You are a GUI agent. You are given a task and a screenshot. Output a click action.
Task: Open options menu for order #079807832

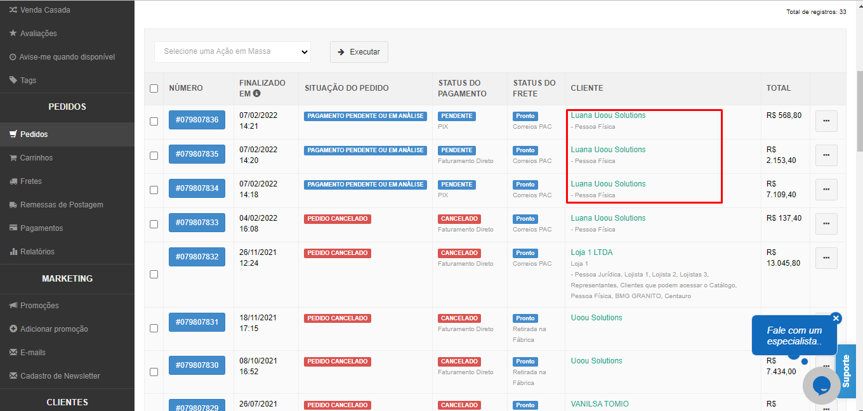(x=826, y=258)
